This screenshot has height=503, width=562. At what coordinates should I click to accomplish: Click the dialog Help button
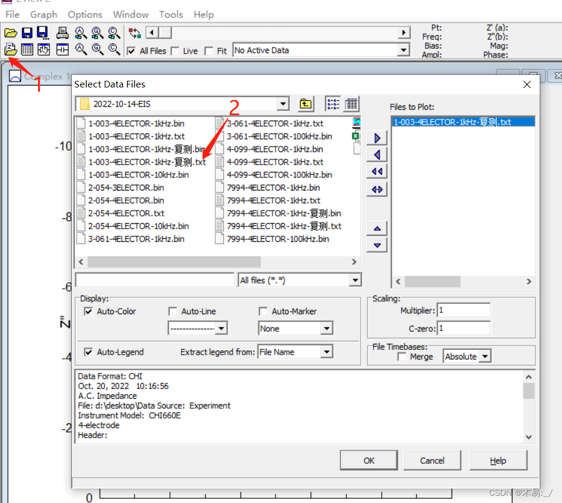click(498, 460)
